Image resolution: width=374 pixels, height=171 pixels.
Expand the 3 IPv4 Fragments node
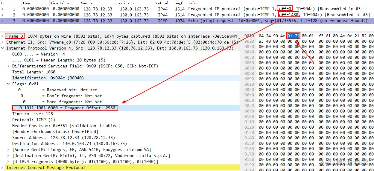click(x=8, y=161)
